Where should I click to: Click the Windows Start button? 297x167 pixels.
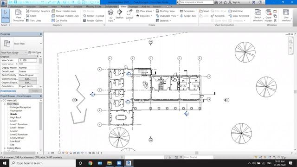tap(5, 163)
